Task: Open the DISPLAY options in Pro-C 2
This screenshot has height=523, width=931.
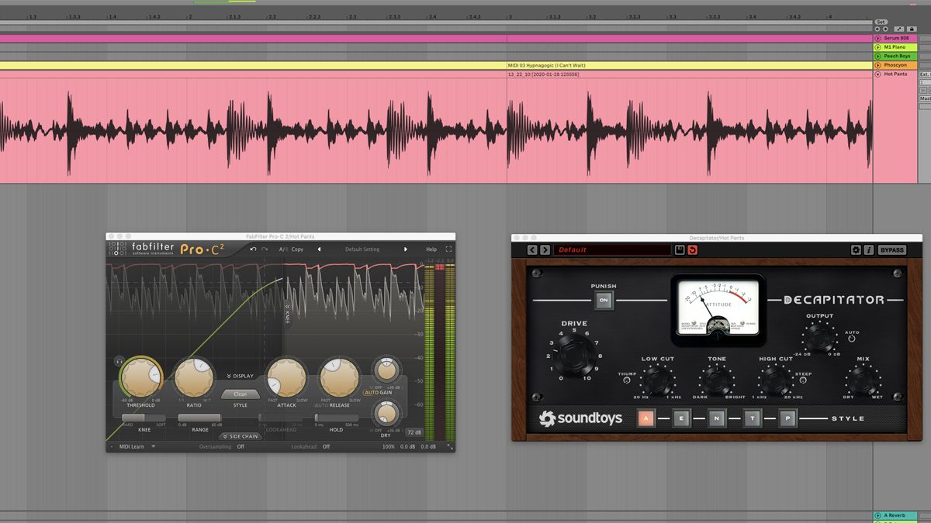Action: click(x=239, y=375)
